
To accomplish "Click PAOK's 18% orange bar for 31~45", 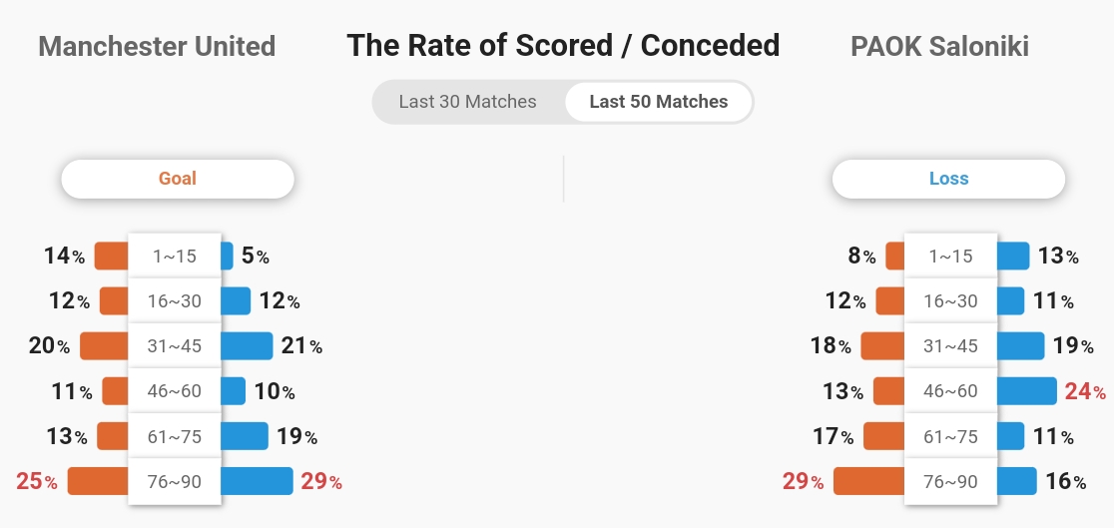I will (882, 346).
